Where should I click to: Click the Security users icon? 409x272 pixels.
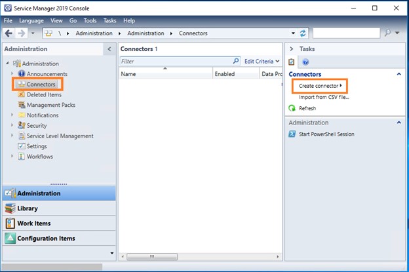click(x=22, y=125)
